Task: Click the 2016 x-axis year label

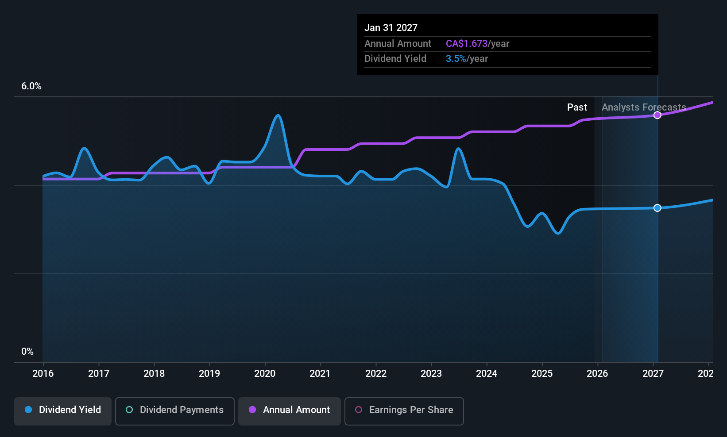Action: [43, 374]
